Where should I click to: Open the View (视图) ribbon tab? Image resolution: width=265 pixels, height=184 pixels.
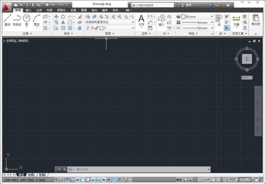click(73, 10)
